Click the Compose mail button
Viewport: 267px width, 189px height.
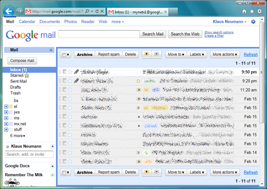click(x=22, y=61)
